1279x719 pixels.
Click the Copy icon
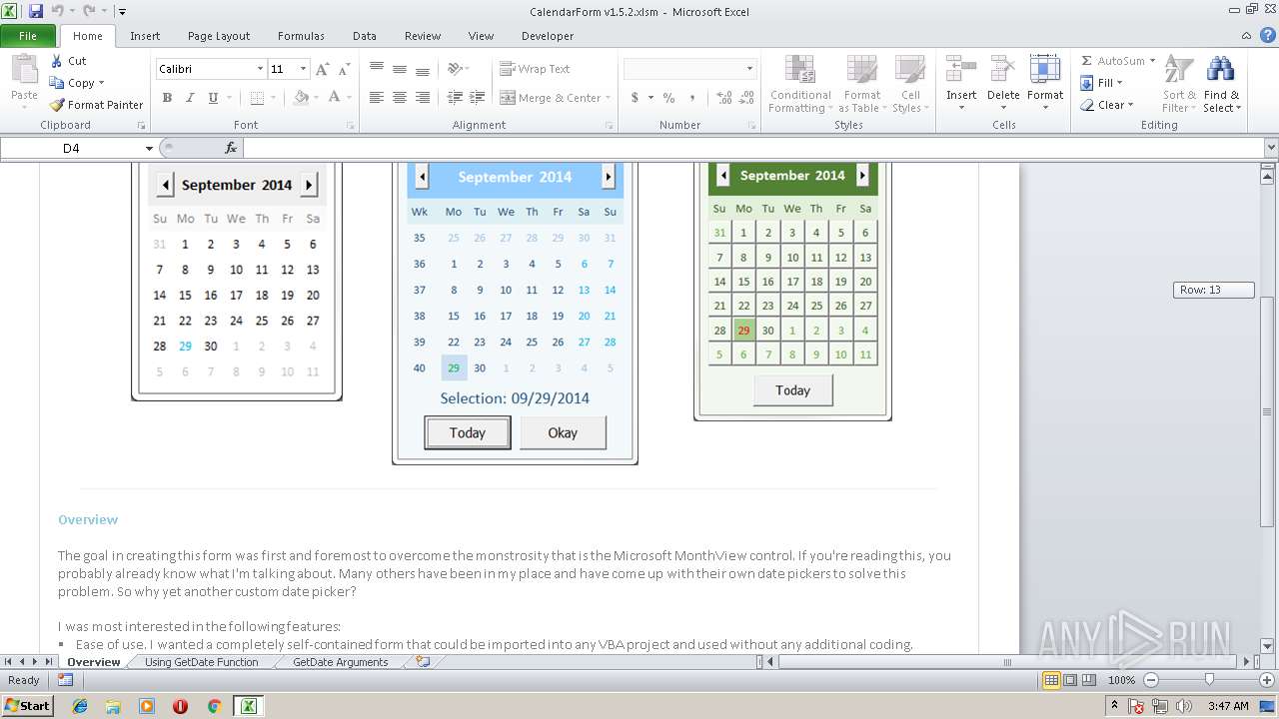[57, 83]
